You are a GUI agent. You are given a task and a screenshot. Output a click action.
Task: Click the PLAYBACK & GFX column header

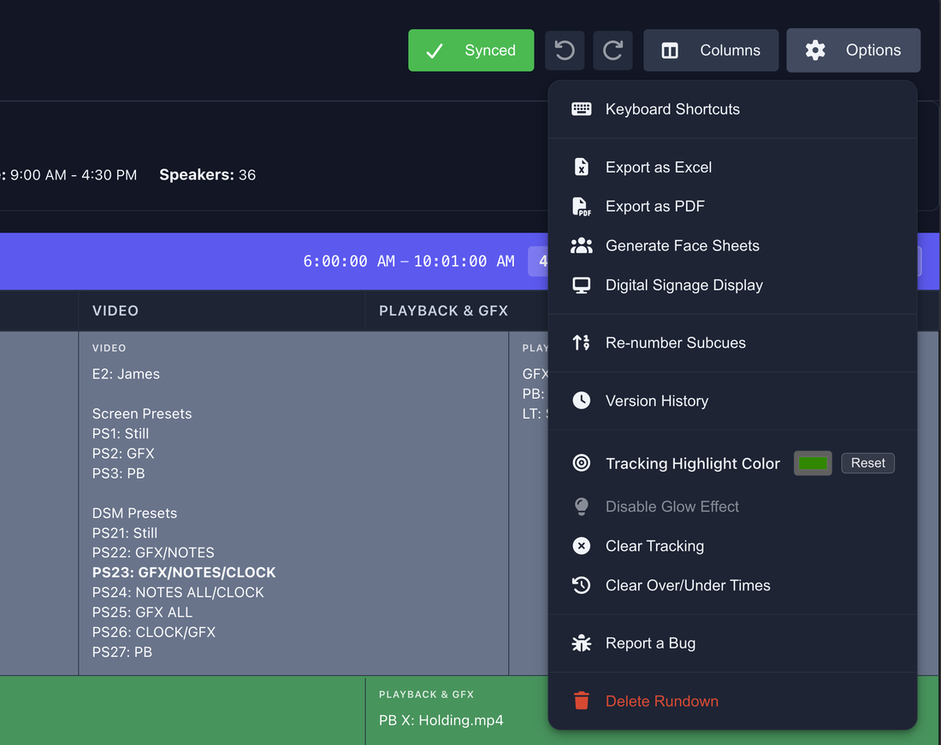443,310
